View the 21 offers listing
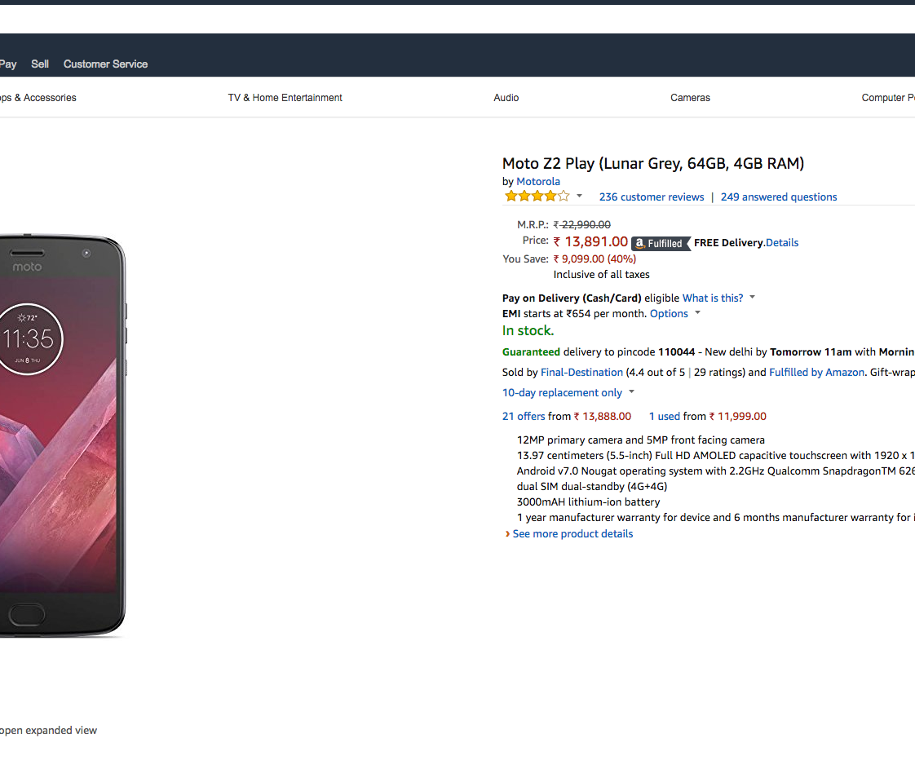 [x=524, y=417]
